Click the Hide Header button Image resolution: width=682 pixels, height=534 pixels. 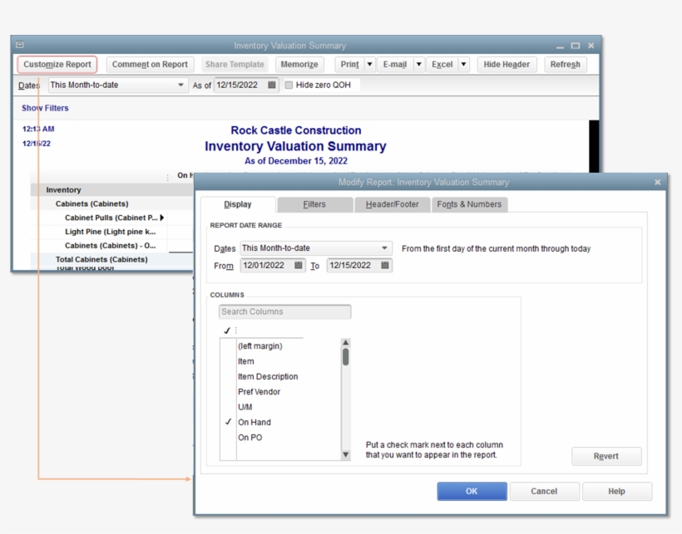pyautogui.click(x=507, y=64)
